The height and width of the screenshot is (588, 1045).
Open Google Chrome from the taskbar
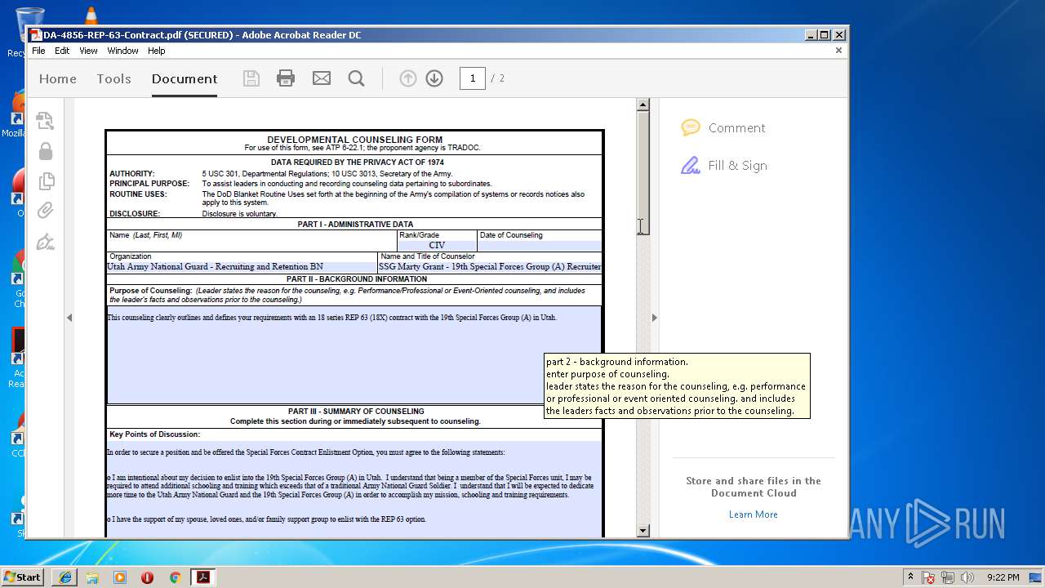(175, 577)
